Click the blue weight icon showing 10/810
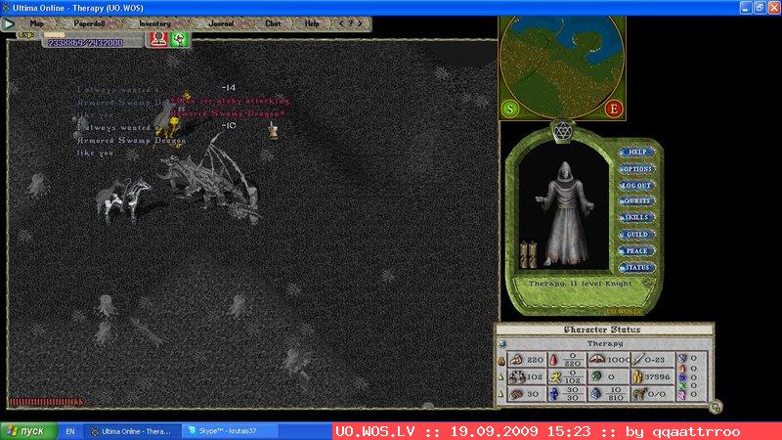The width and height of the screenshot is (782, 440). point(596,394)
